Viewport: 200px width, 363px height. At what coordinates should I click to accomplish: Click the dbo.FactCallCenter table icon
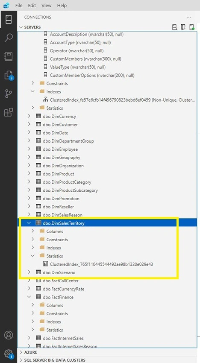[x=38, y=281]
